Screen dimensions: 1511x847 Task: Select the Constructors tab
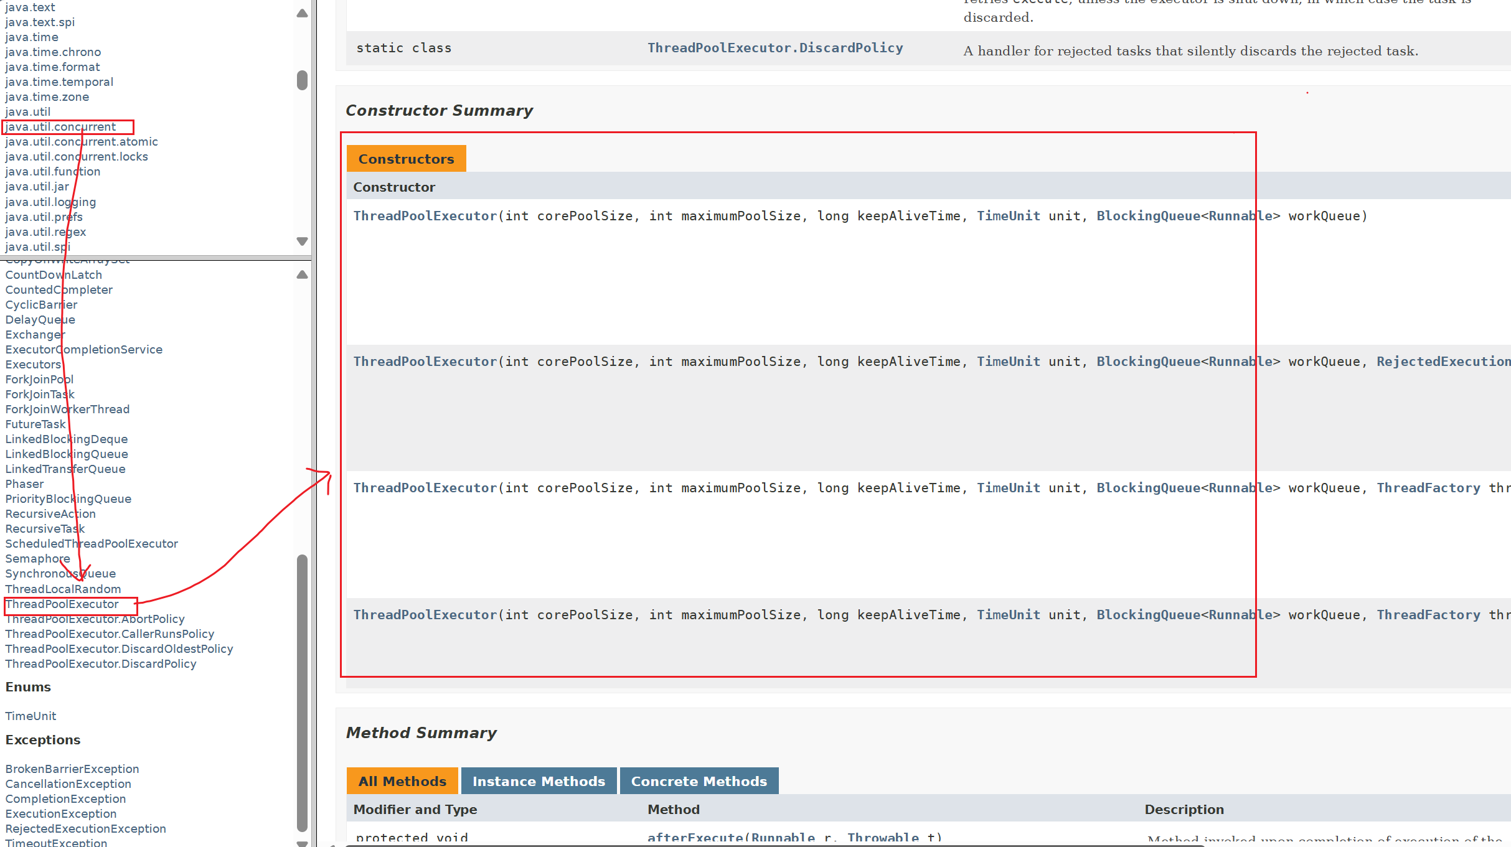[x=406, y=159]
